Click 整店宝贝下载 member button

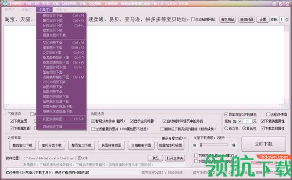pos(22,145)
